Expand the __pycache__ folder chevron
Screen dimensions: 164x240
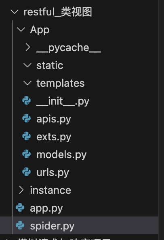[x=28, y=47]
